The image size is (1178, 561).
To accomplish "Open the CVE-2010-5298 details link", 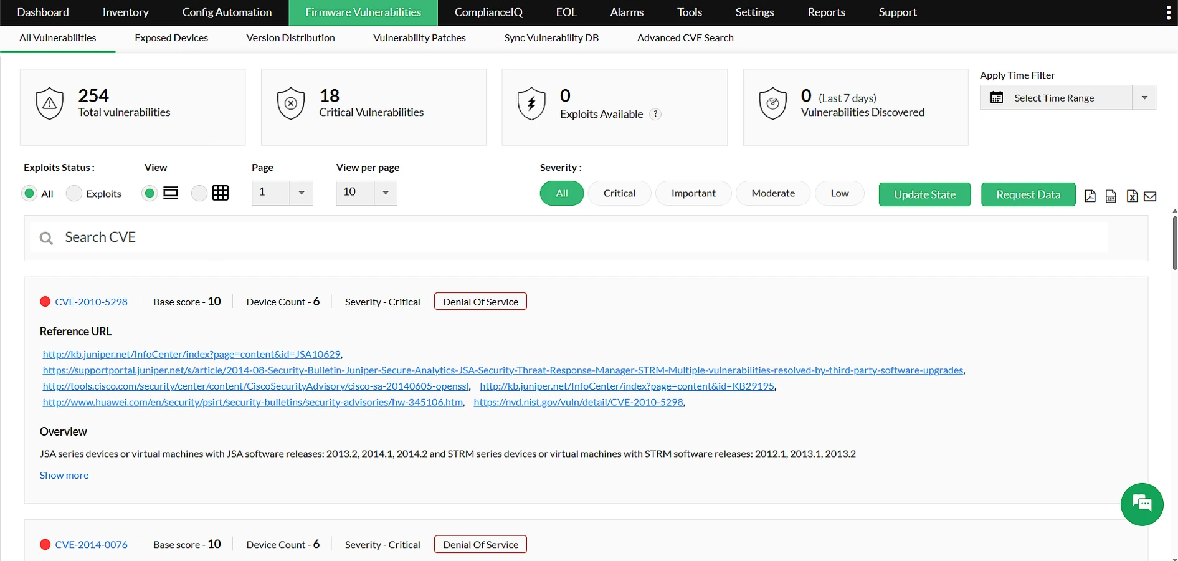I will point(91,301).
